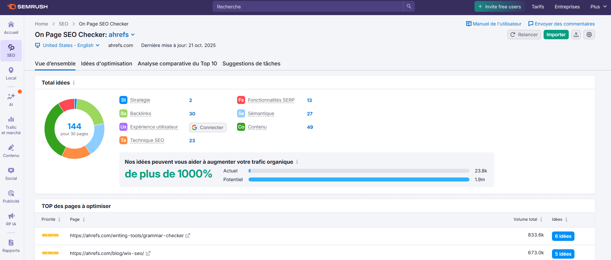This screenshot has width=611, height=260.
Task: Open the Rapports sidebar section
Action: coord(11,246)
